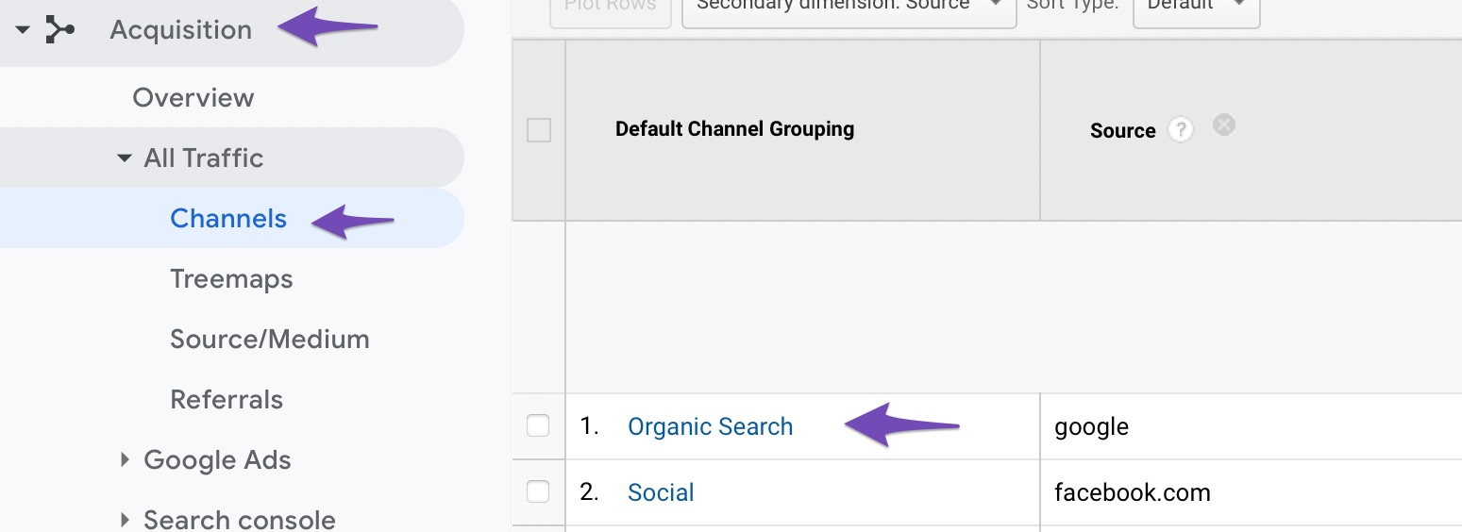This screenshot has height=532, width=1462.
Task: Collapse the Acquisition section arrow
Action: [23, 30]
